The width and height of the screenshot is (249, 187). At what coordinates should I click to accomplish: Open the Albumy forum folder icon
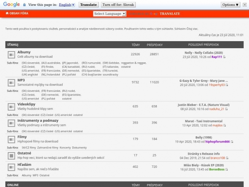point(11,55)
